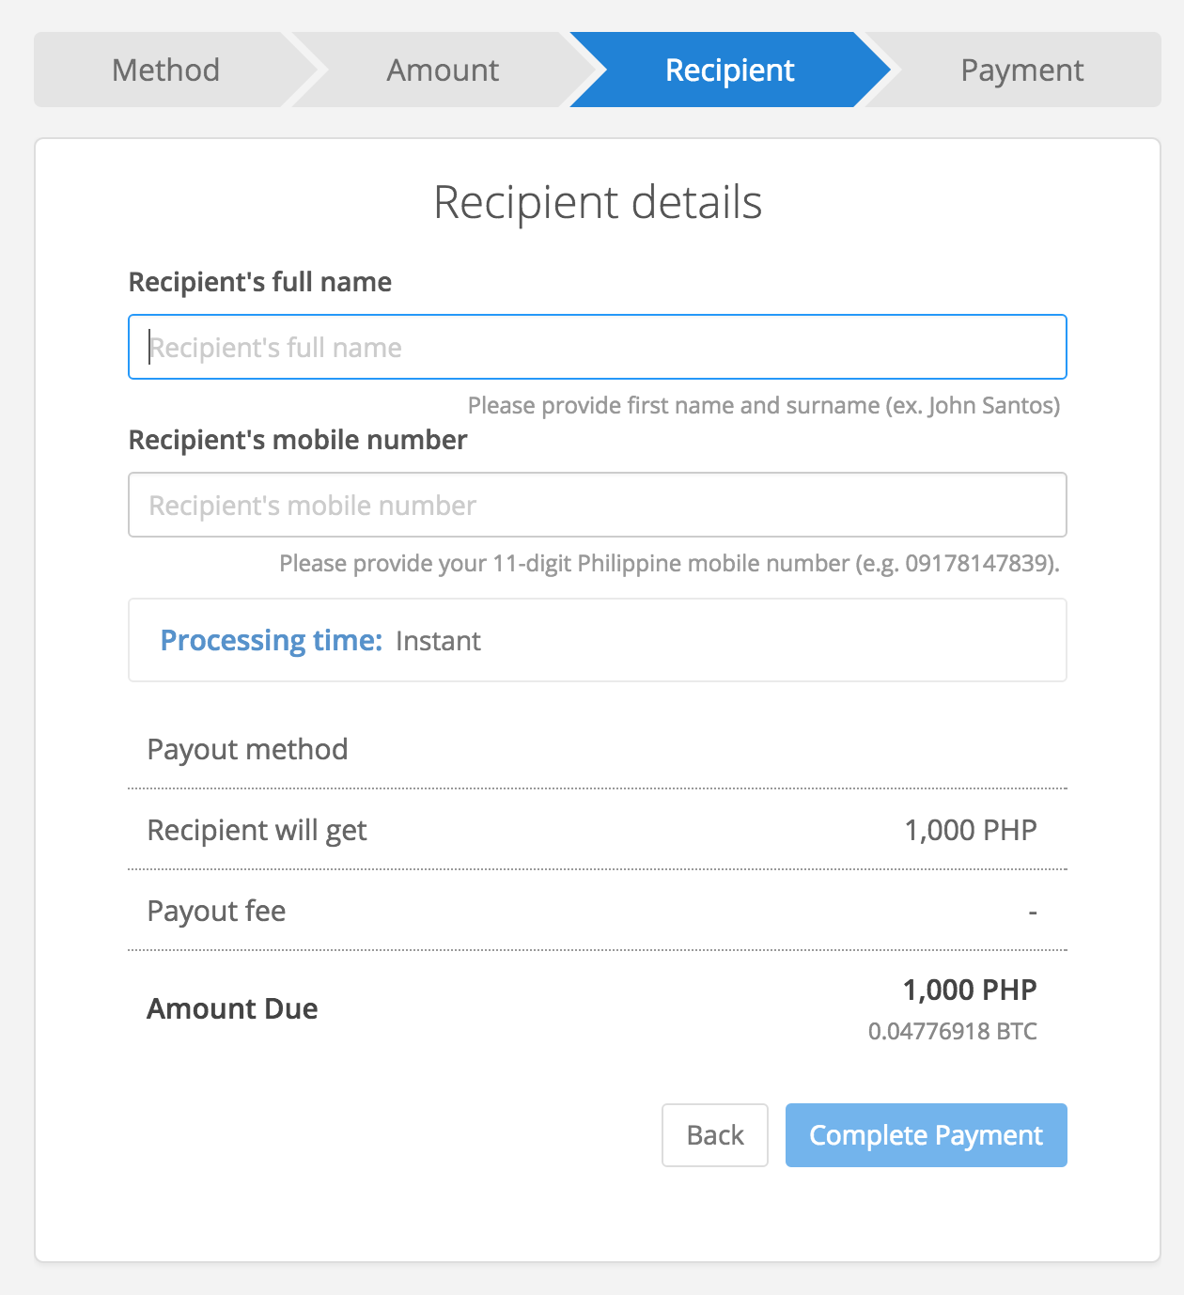Select the active Recipient step tab
This screenshot has height=1295, width=1184.
pyautogui.click(x=729, y=70)
